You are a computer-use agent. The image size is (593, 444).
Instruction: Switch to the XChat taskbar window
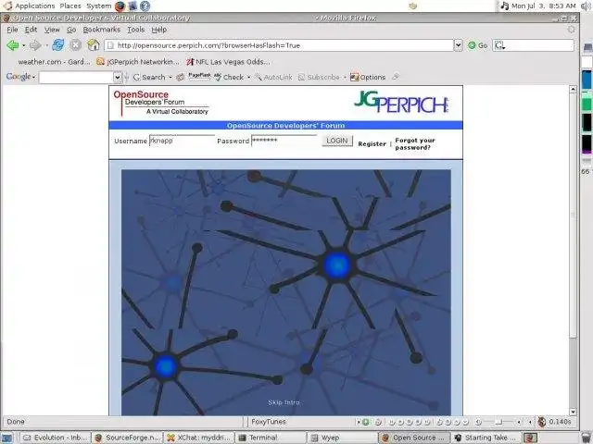199,438
